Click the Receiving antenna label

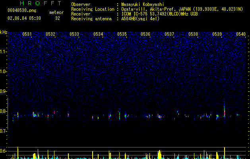[x=91, y=19]
